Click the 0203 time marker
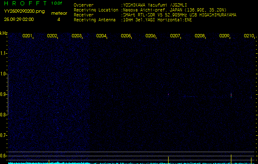The image size is (258, 164). coord(76,36)
